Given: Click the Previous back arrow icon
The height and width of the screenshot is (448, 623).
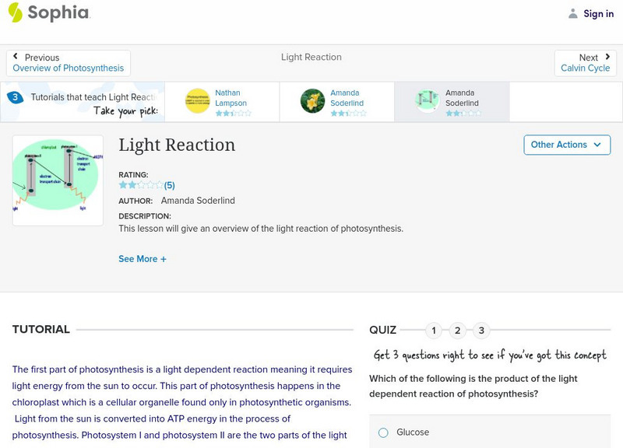Looking at the screenshot, I should pyautogui.click(x=17, y=57).
